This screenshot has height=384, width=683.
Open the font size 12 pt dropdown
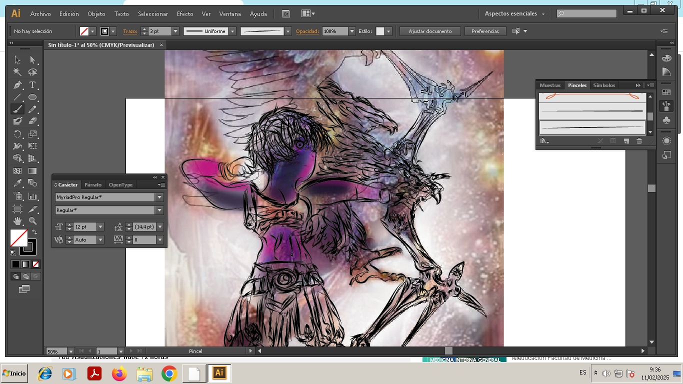100,227
